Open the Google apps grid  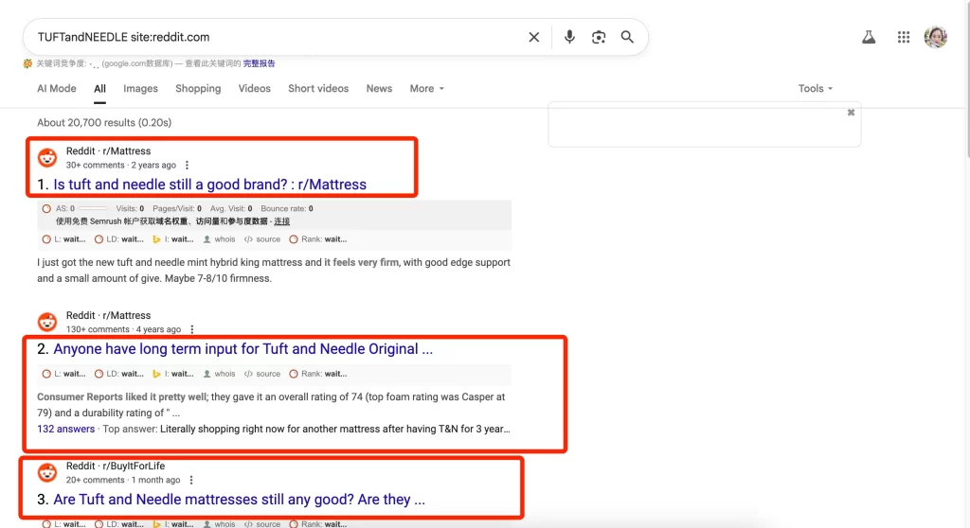pos(904,37)
